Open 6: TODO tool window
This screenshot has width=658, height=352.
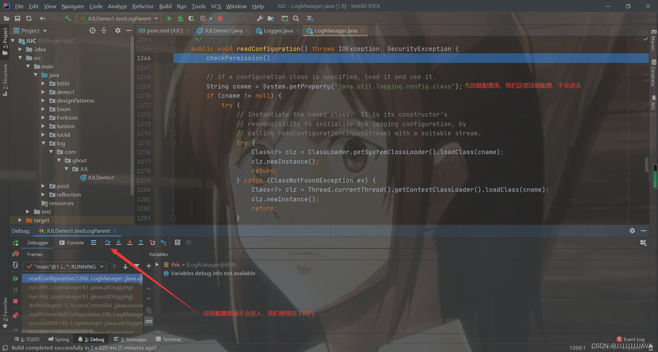[x=27, y=339]
